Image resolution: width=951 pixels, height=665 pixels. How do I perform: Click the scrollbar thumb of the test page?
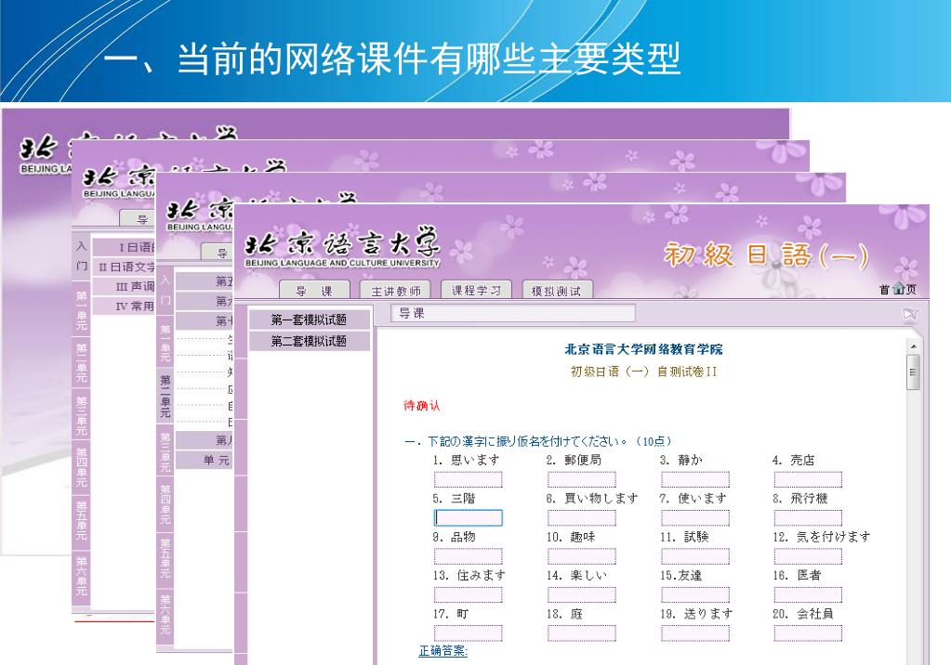pyautogui.click(x=914, y=371)
